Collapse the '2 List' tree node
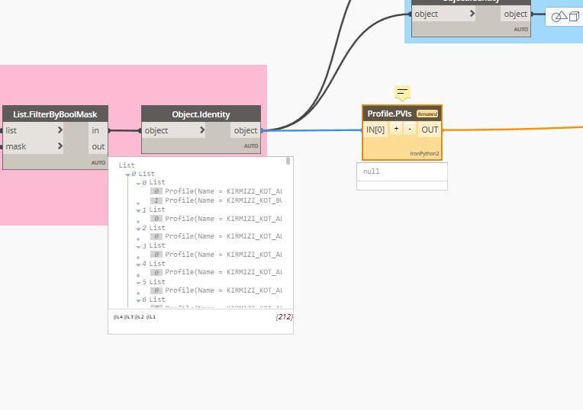This screenshot has width=583, height=410. (138, 229)
